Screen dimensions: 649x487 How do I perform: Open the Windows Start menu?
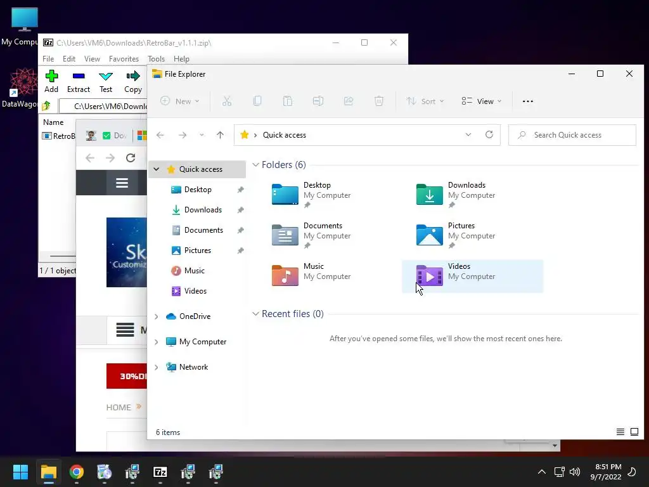[20, 472]
